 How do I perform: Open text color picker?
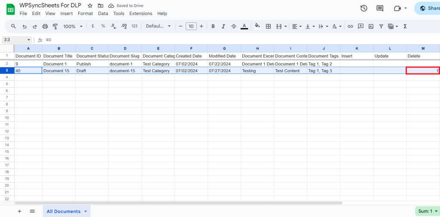tap(244, 26)
